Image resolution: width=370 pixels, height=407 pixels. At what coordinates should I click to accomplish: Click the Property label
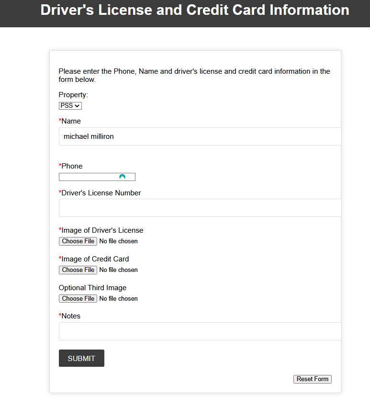73,95
